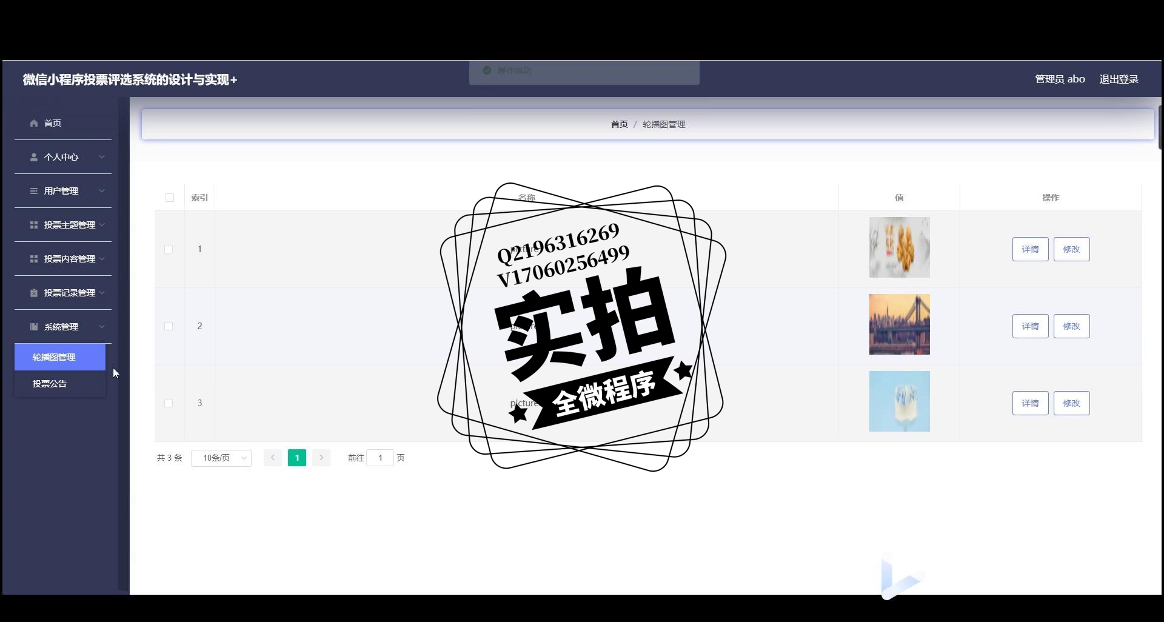
Task: Check the checkbox for row 1
Action: 169,249
